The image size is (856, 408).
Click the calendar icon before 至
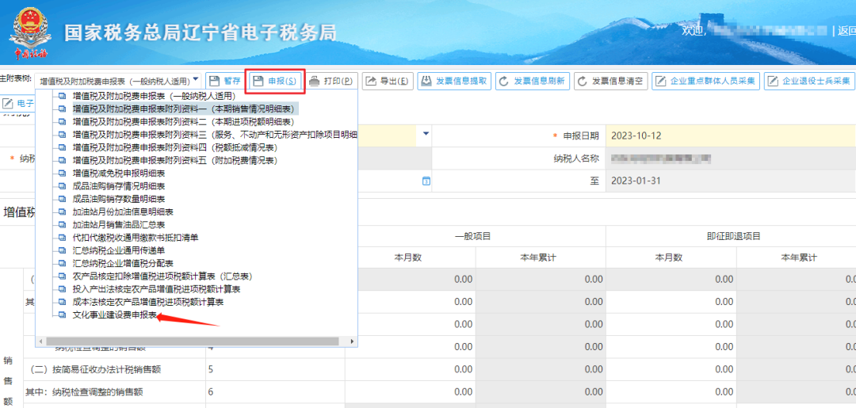[426, 181]
